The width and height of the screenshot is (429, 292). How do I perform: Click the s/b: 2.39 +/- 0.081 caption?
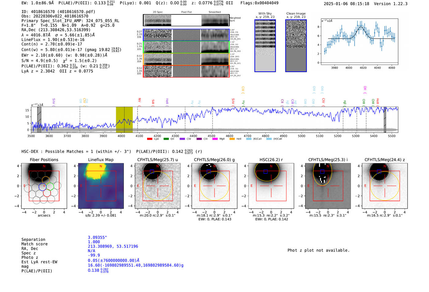click(101, 215)
